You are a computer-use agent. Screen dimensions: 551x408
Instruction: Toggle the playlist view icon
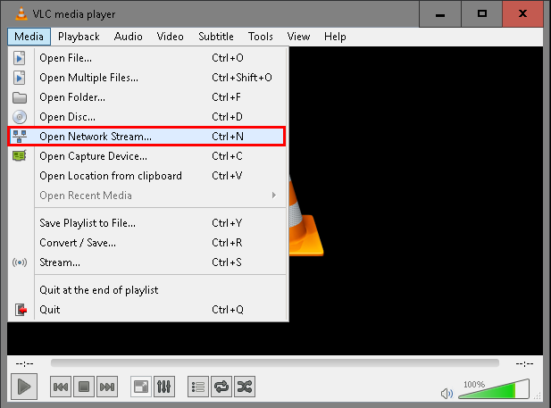[x=198, y=387]
